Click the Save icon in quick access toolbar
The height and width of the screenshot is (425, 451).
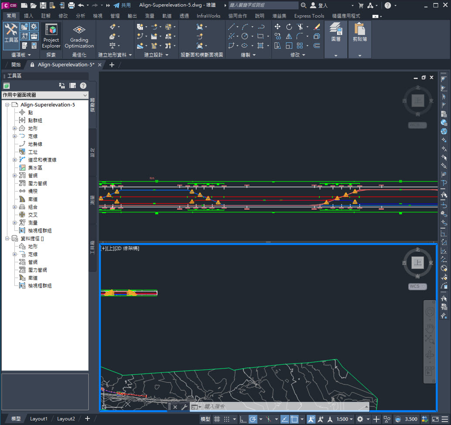(43, 5)
